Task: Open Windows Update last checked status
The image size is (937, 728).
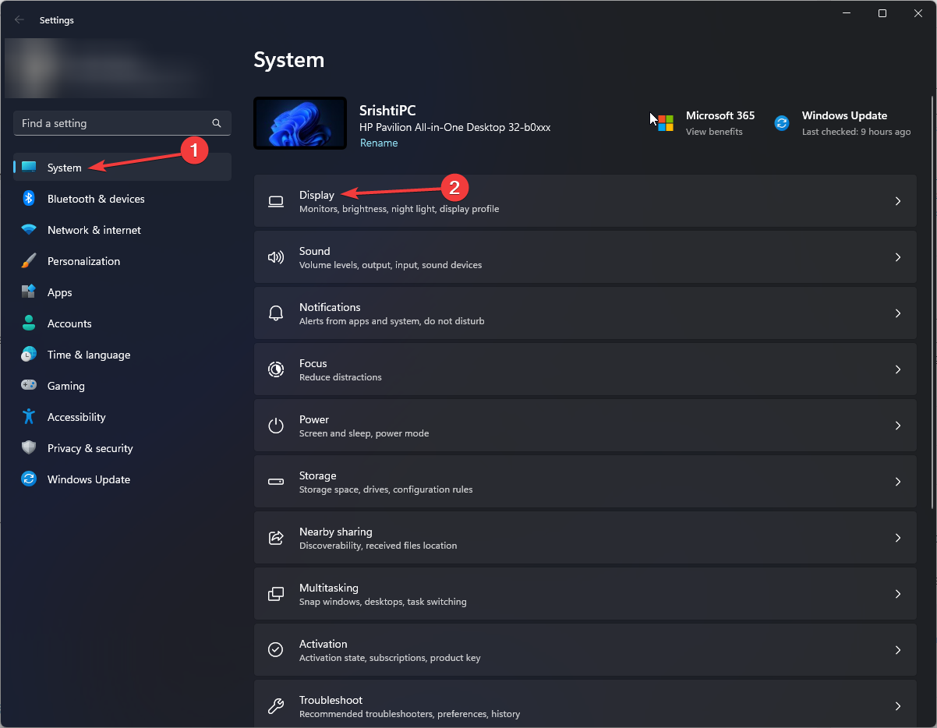Action: point(856,132)
